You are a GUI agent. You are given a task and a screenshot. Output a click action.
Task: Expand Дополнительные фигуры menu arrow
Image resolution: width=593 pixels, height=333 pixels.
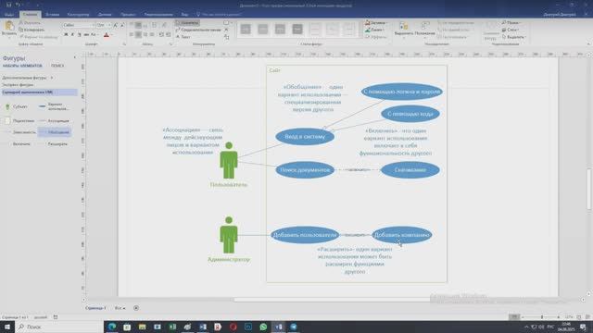(x=52, y=78)
